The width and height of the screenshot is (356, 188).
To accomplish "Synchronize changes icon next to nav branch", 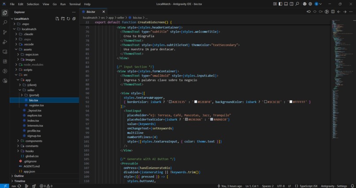I will (19, 186).
